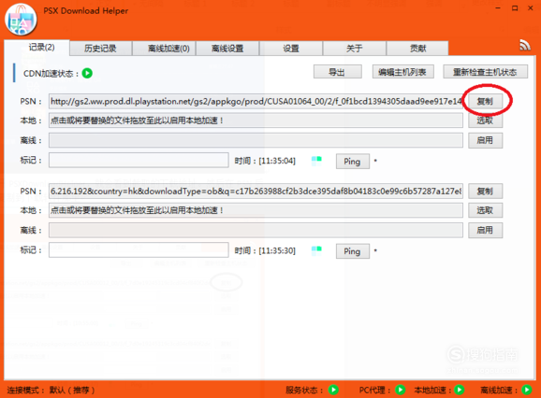Toggle the local acceleration status indicator

pos(460,390)
